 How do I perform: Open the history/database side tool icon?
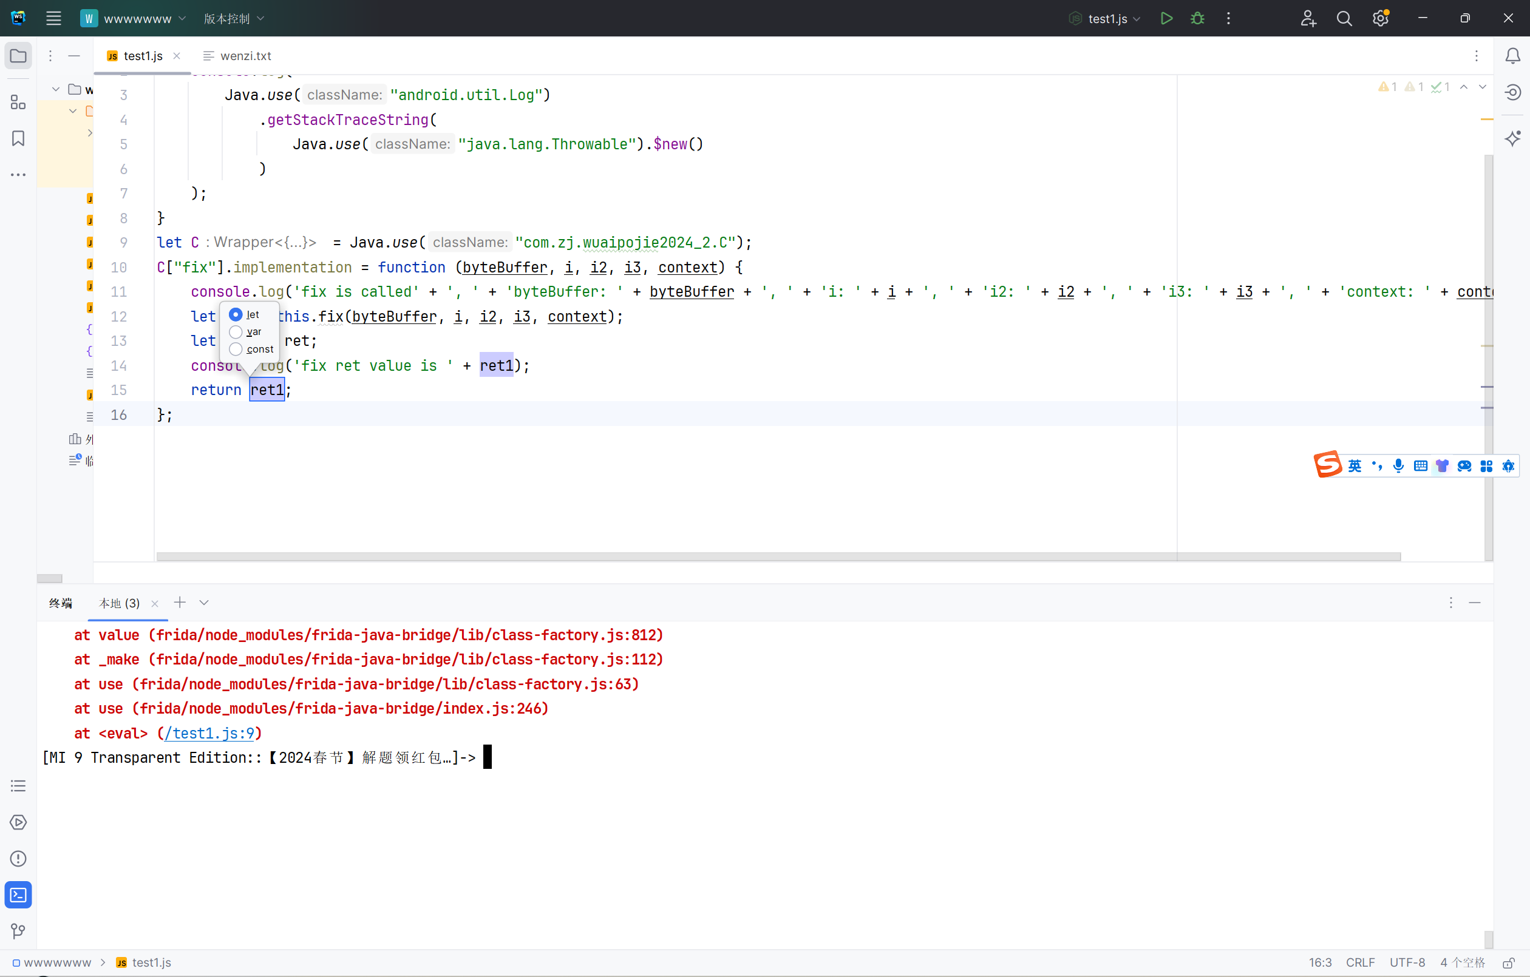pyautogui.click(x=1512, y=92)
